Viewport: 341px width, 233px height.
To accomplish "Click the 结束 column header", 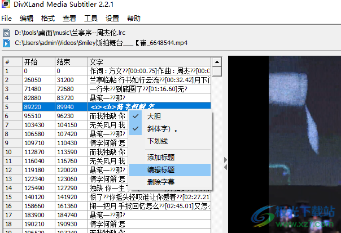I will [71, 62].
